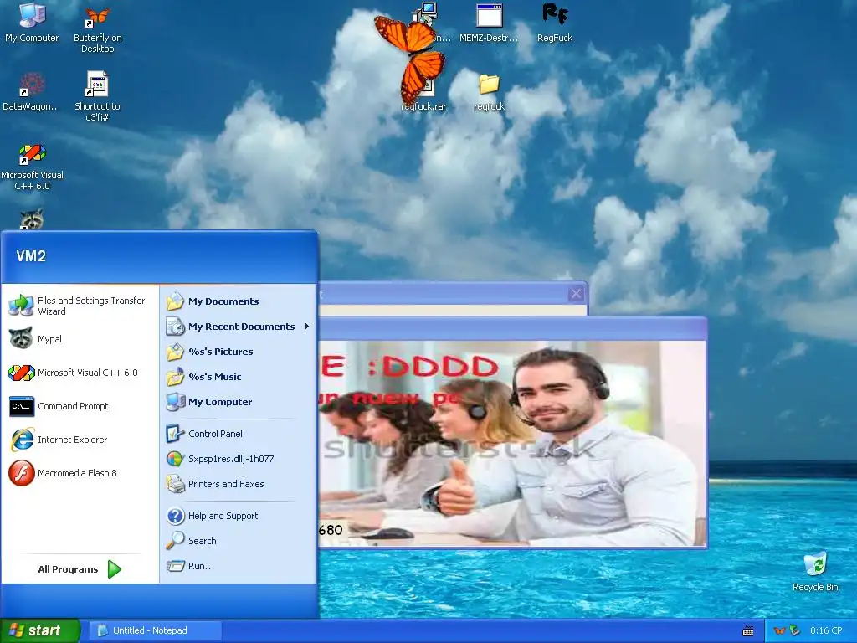This screenshot has width=857, height=643.
Task: Click the Start button
Action: click(x=40, y=630)
